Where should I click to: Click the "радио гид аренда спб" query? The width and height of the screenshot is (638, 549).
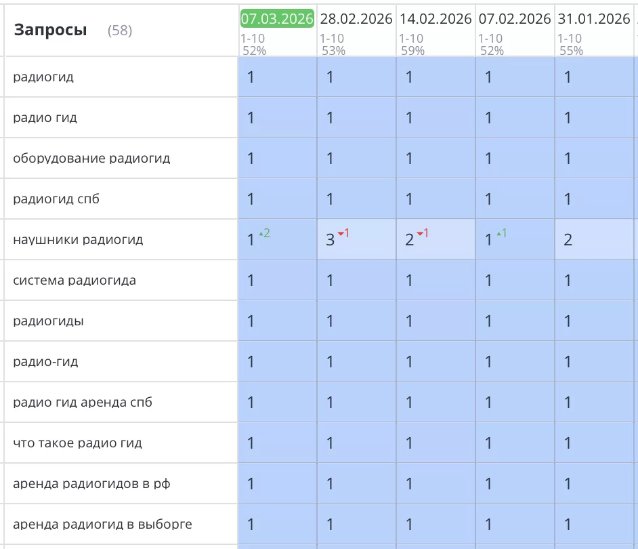[x=83, y=402]
